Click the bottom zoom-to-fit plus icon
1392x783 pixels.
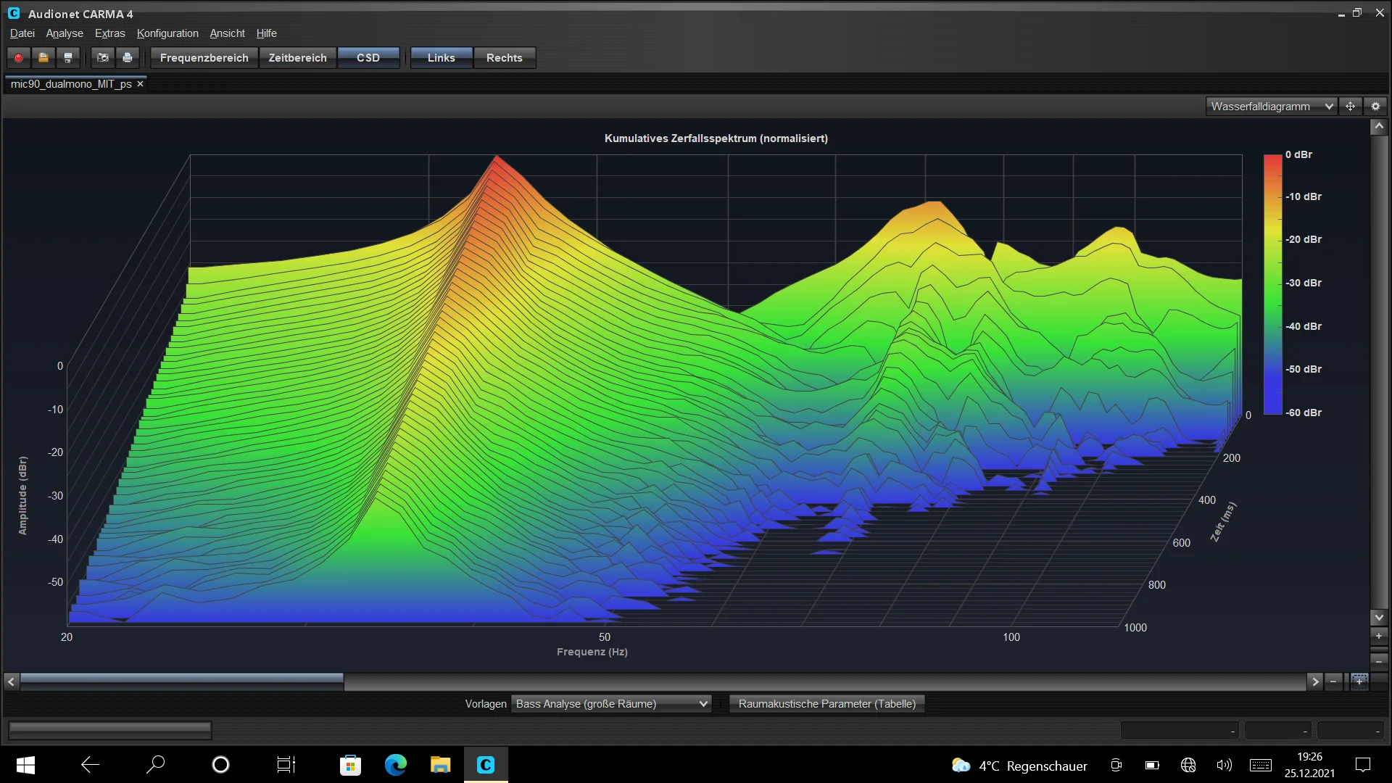click(x=1359, y=681)
